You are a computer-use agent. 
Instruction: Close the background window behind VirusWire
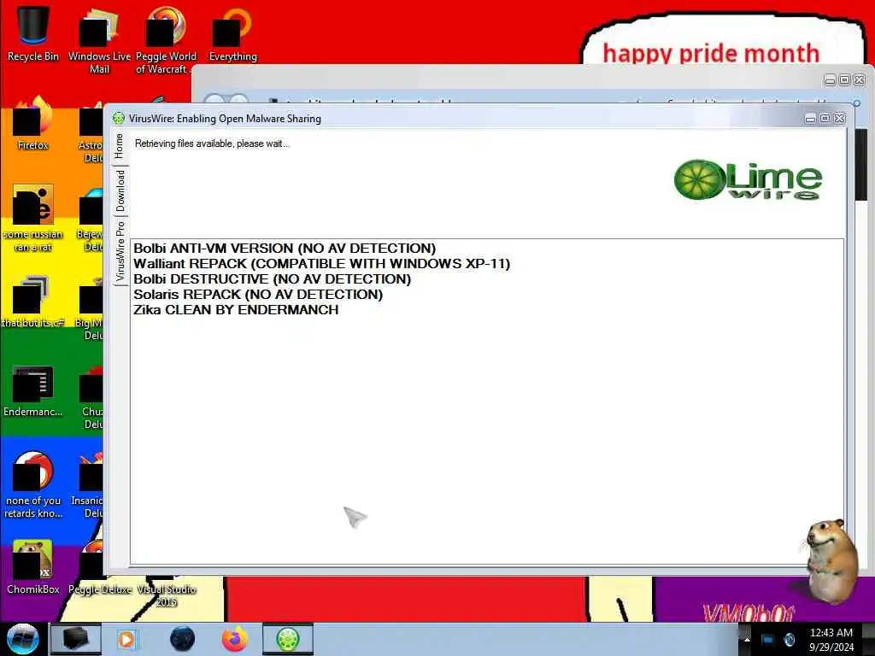[860, 80]
